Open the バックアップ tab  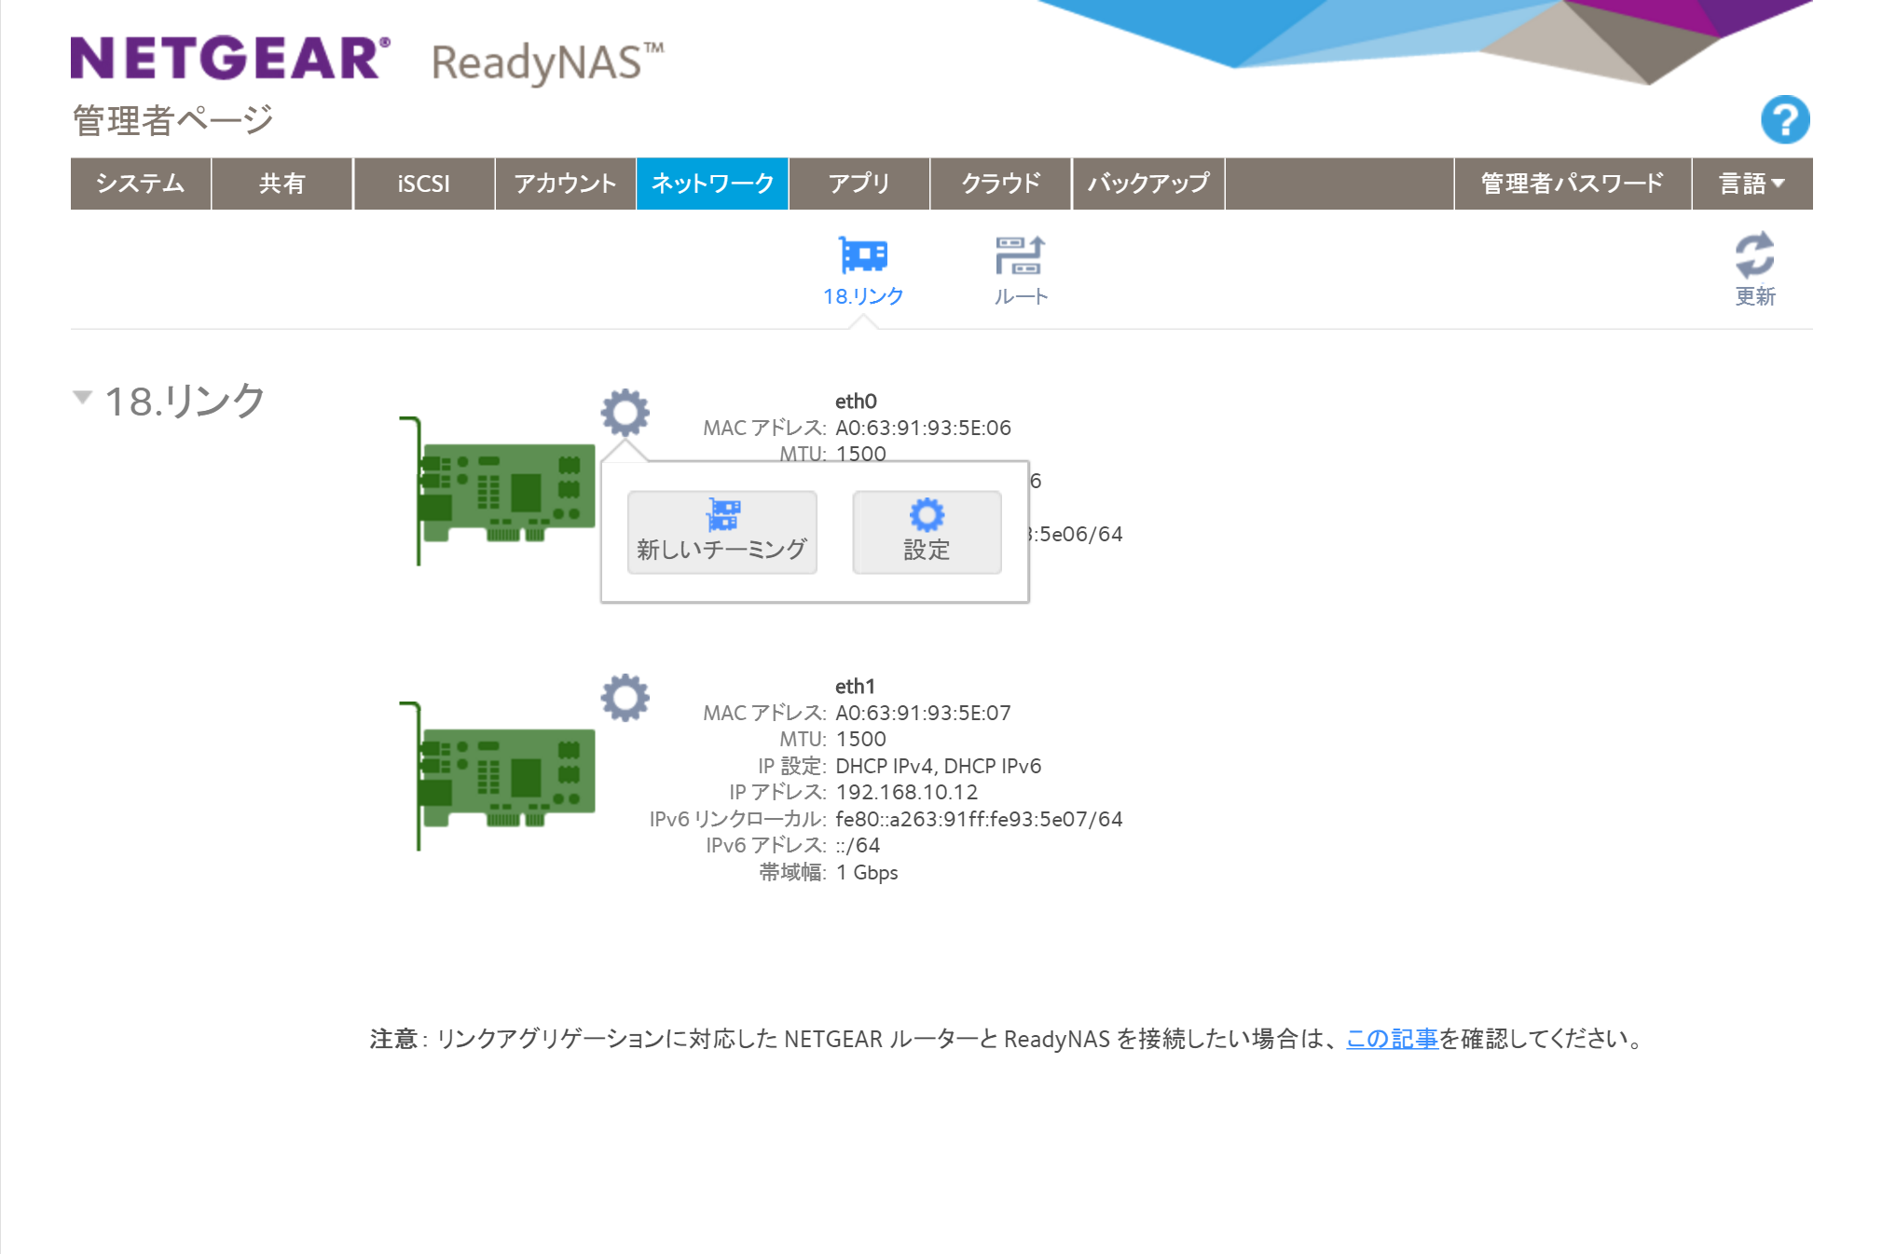point(1148,184)
